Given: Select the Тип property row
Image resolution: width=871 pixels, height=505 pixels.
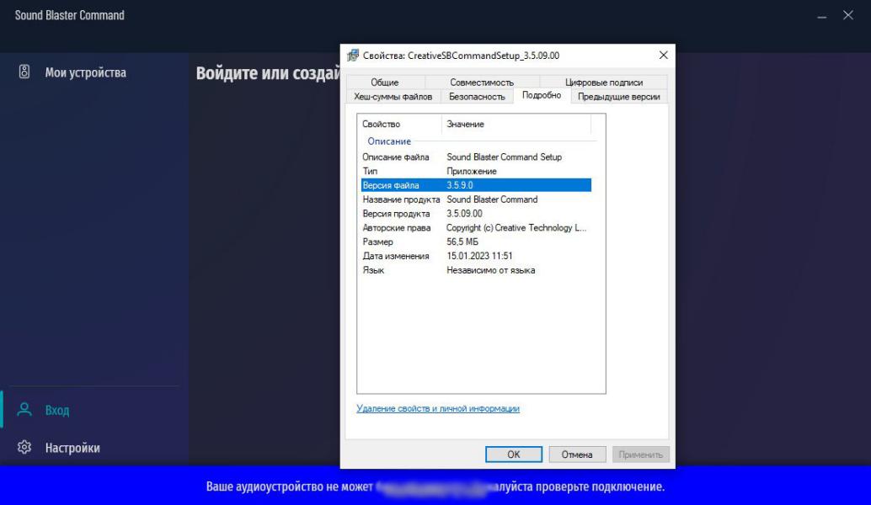Looking at the screenshot, I should point(476,172).
